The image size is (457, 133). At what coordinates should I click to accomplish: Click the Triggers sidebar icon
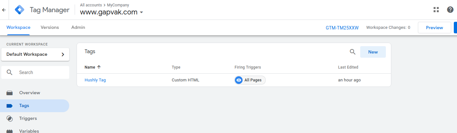click(10, 119)
